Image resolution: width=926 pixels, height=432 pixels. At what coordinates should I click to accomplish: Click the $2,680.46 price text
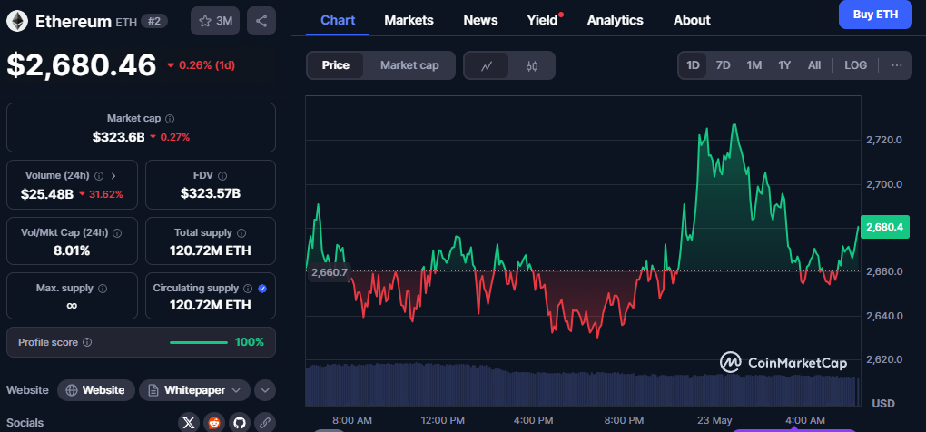pyautogui.click(x=82, y=65)
